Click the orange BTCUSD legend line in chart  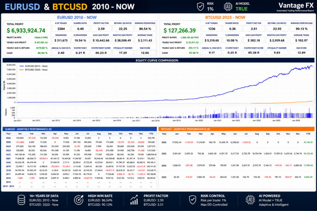coord(21,70)
